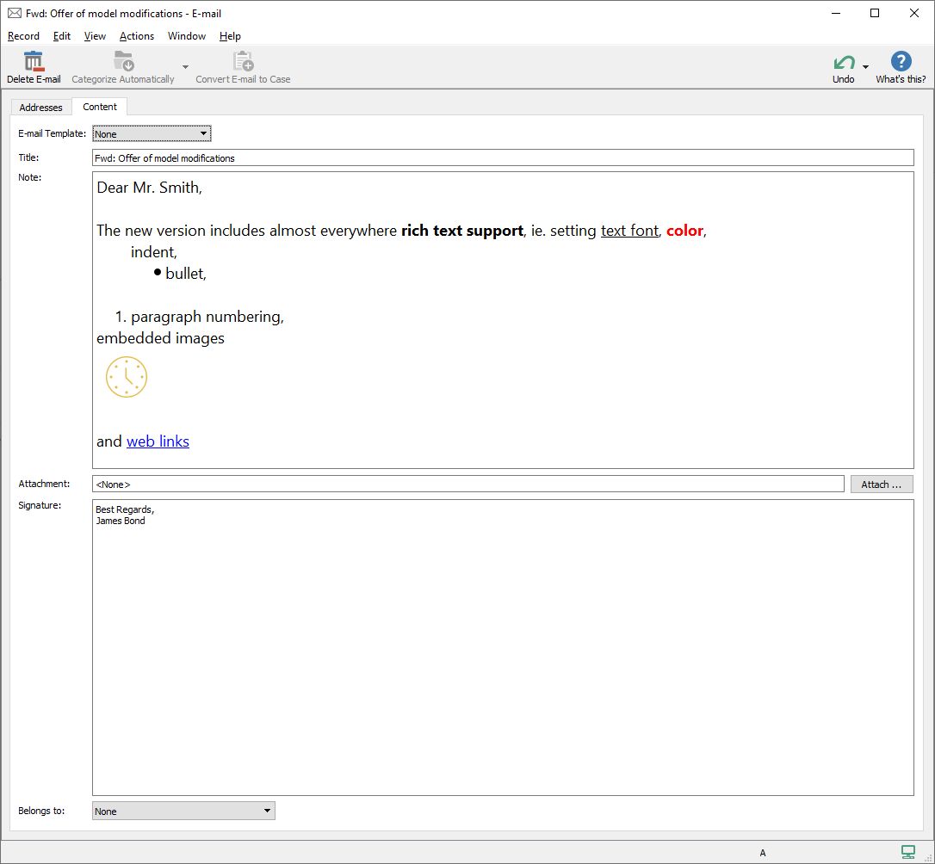Screen dimensions: 935x864
Task: Open the Window menu
Action: click(186, 36)
